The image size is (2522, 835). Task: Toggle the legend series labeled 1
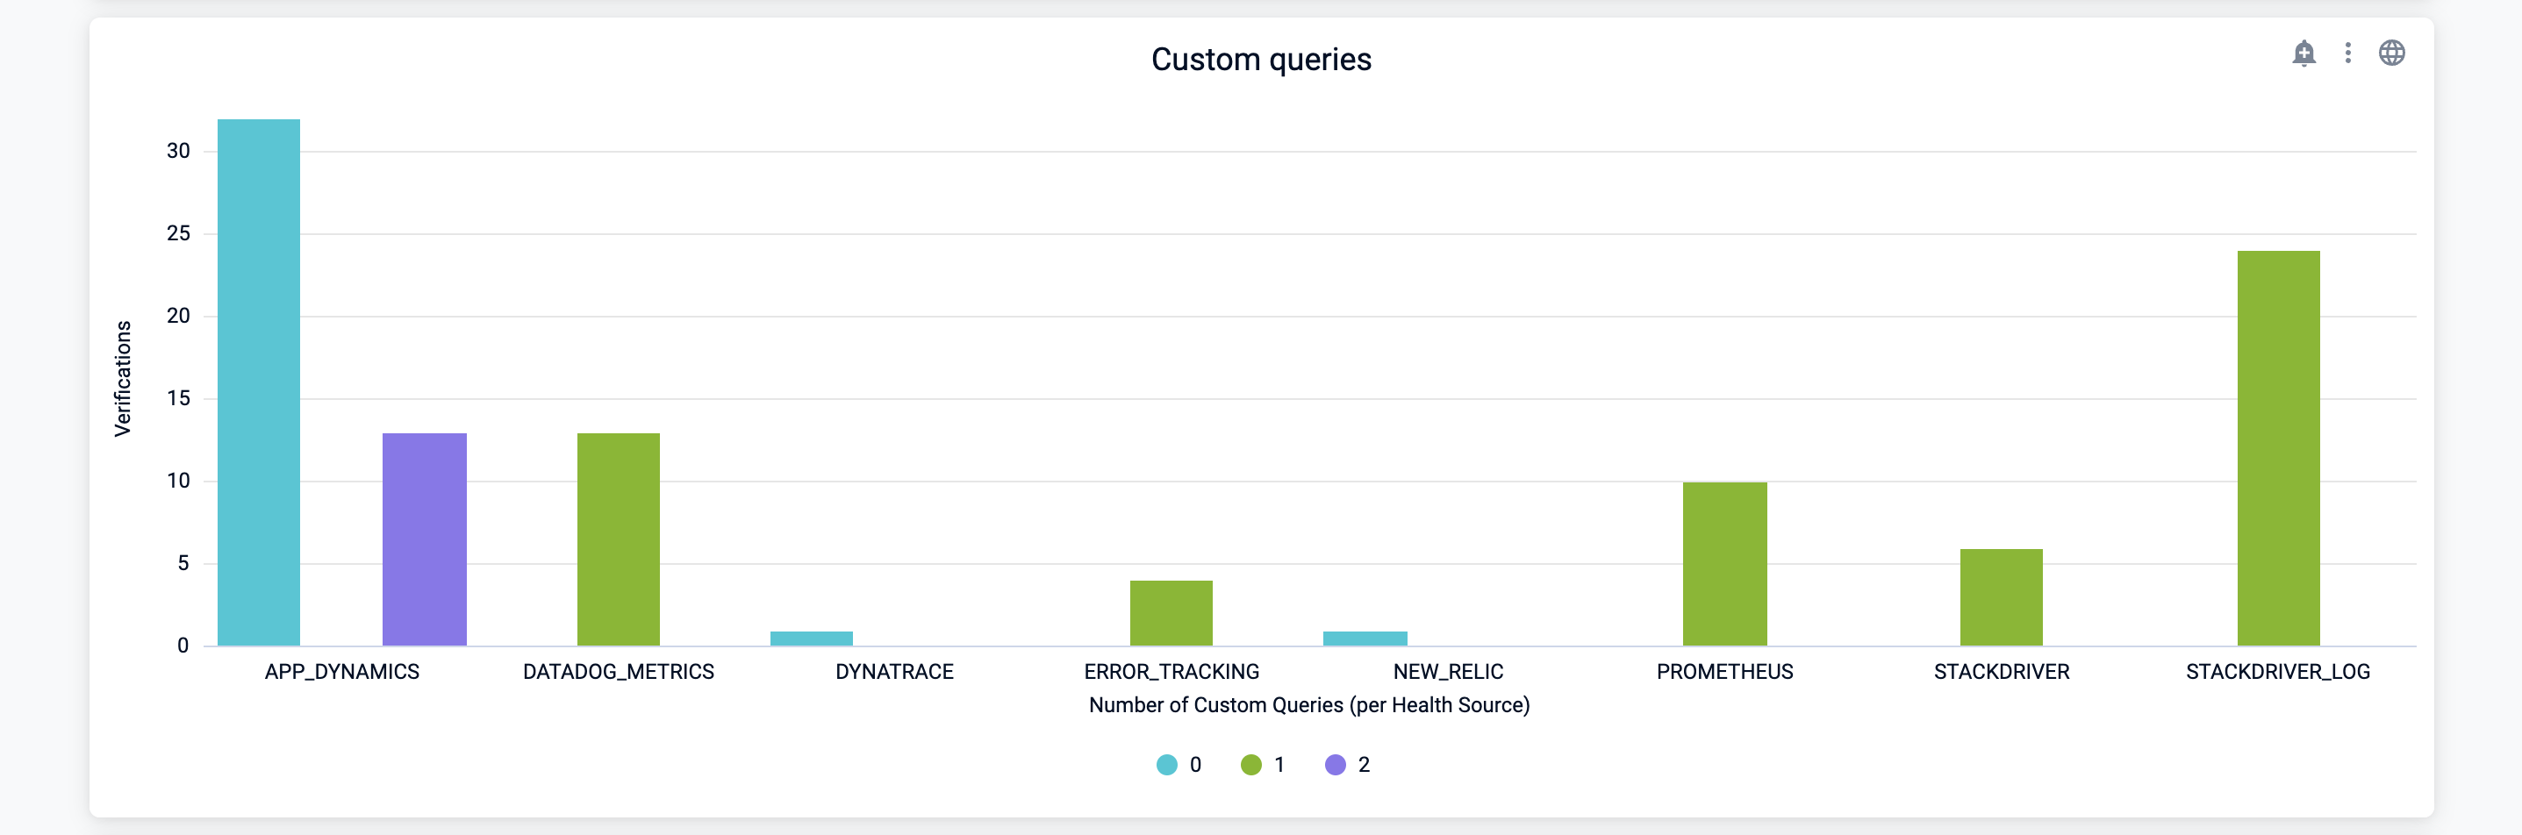tap(1263, 765)
